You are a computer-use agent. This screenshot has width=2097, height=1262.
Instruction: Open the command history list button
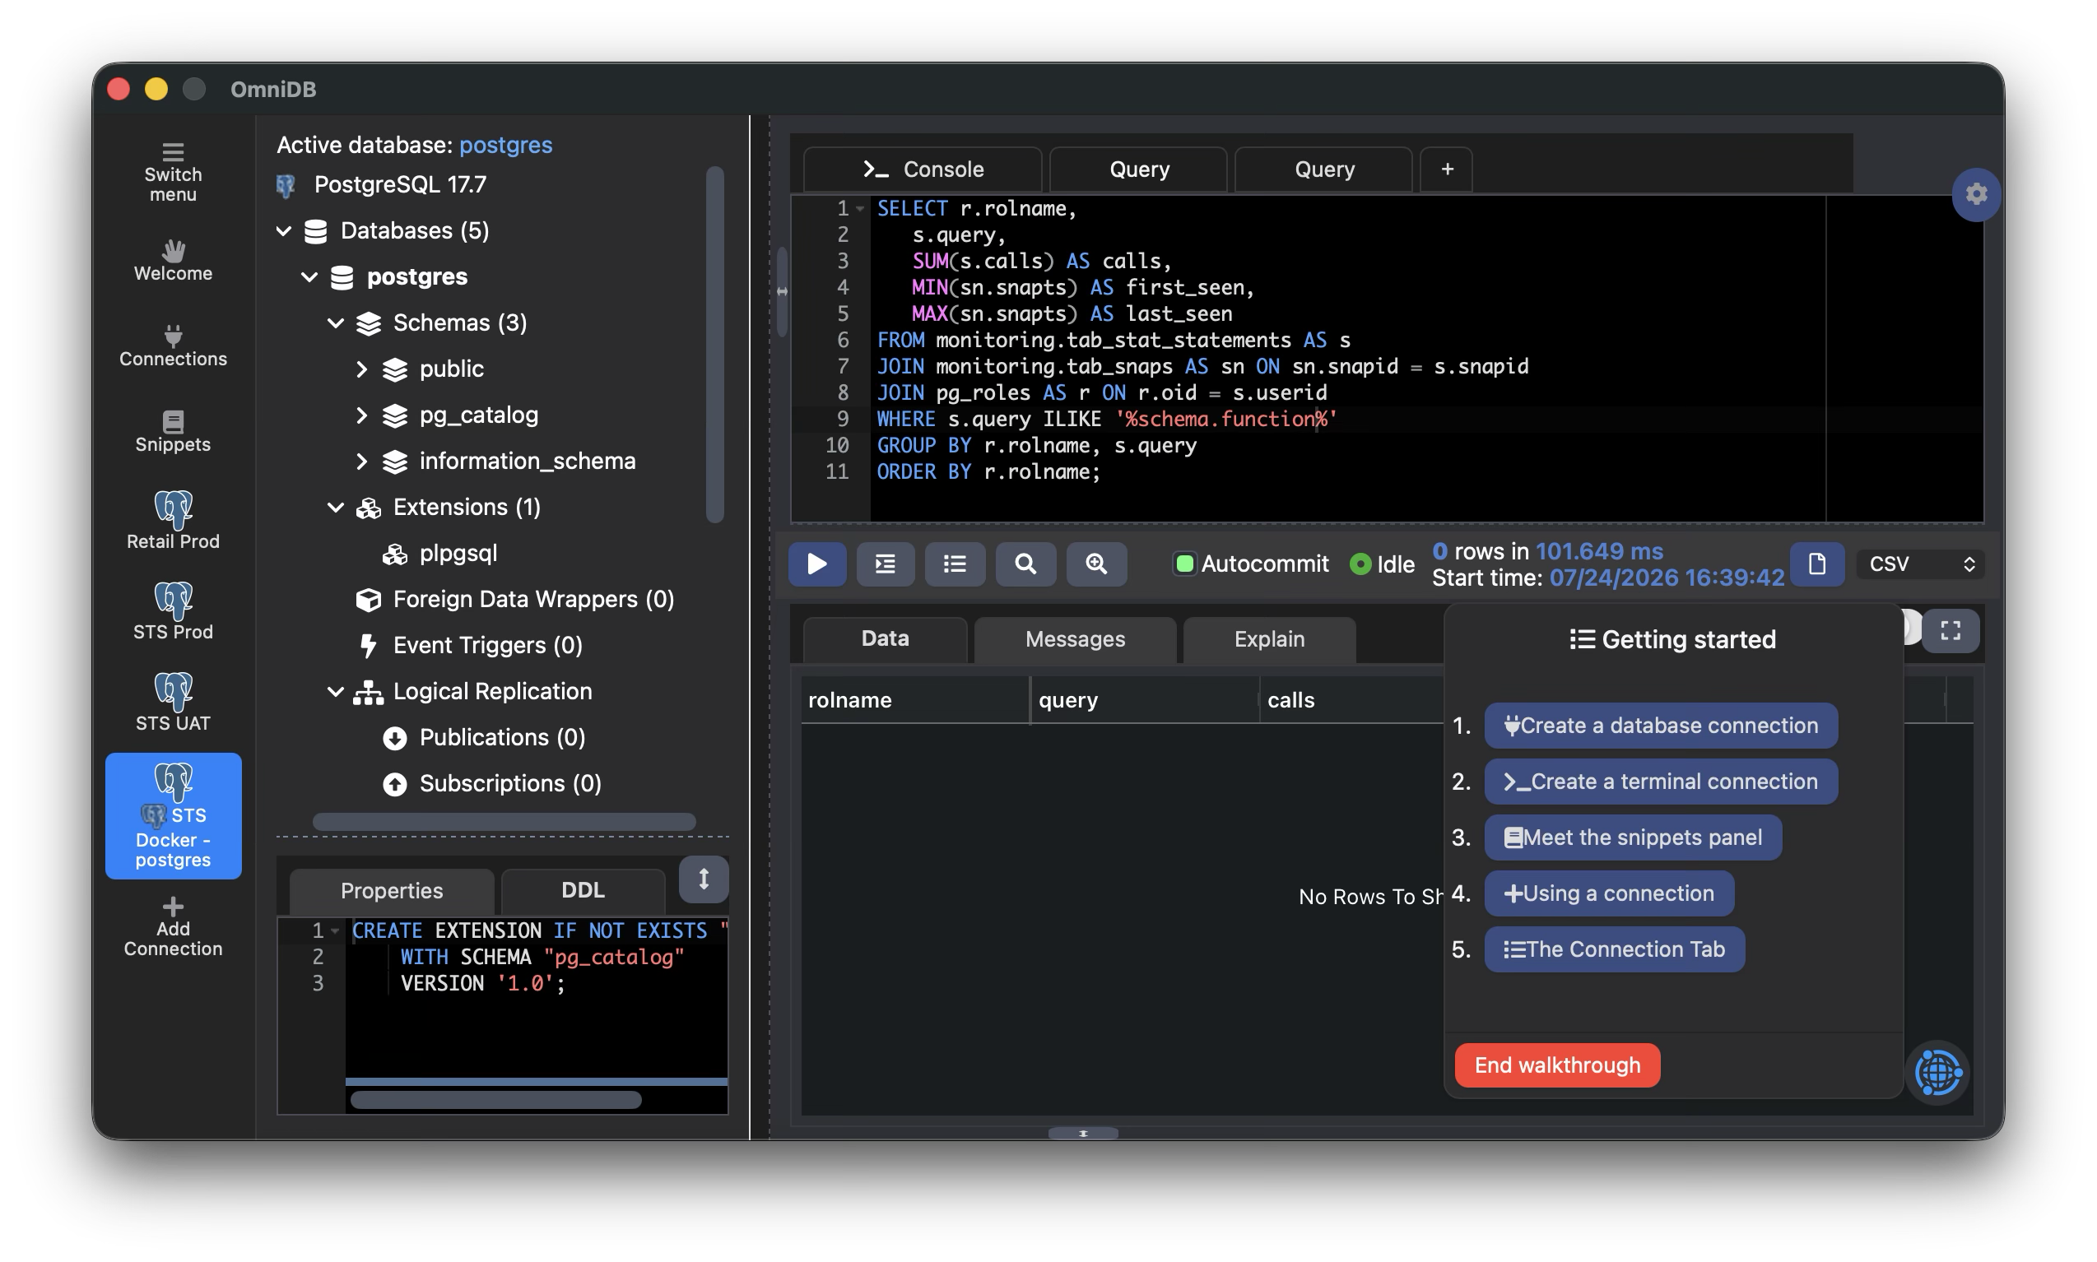point(954,563)
